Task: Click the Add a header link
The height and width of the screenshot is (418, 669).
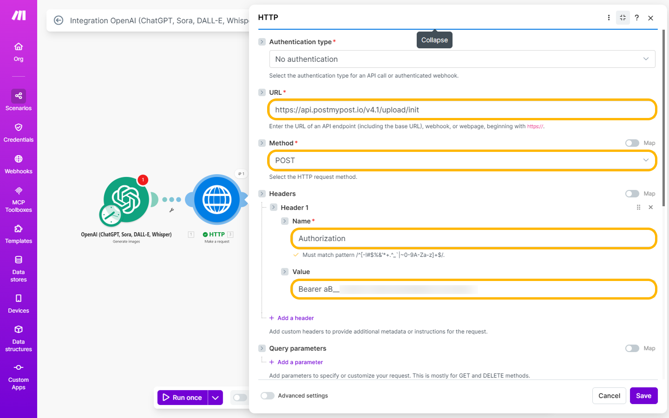Action: coord(295,318)
